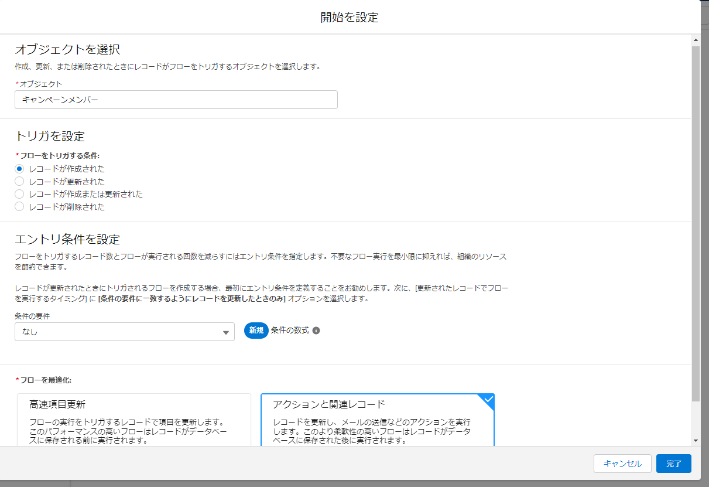Click the dialog scrollbar up arrow
709x487 pixels.
tap(696, 39)
